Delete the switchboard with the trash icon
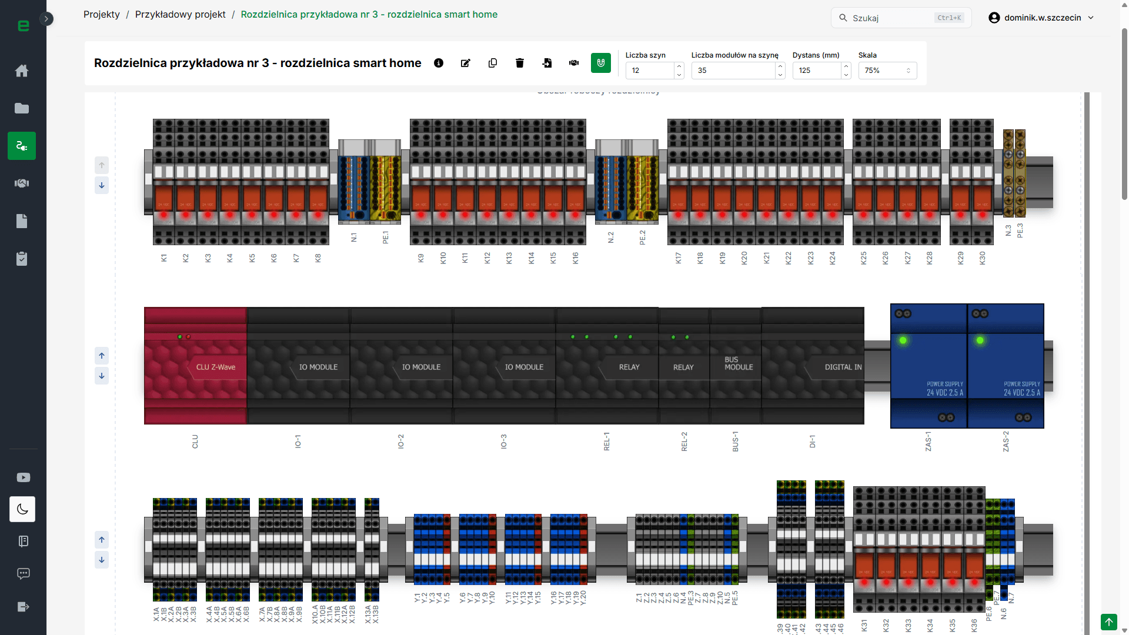This screenshot has height=635, width=1129. (520, 63)
